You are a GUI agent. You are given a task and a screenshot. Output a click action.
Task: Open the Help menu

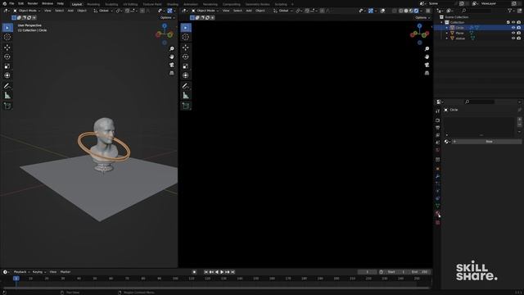click(61, 3)
